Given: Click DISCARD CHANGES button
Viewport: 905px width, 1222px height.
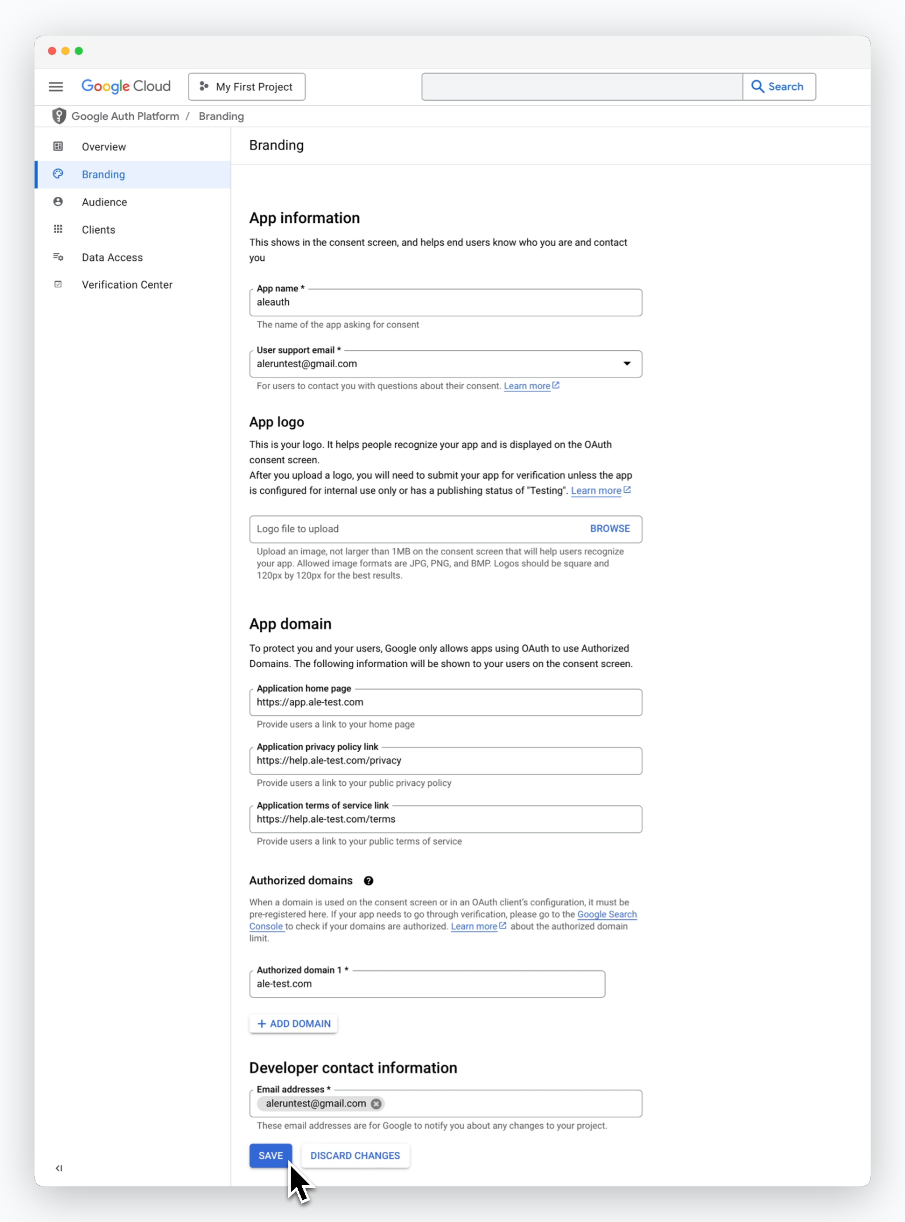Looking at the screenshot, I should [x=355, y=1156].
